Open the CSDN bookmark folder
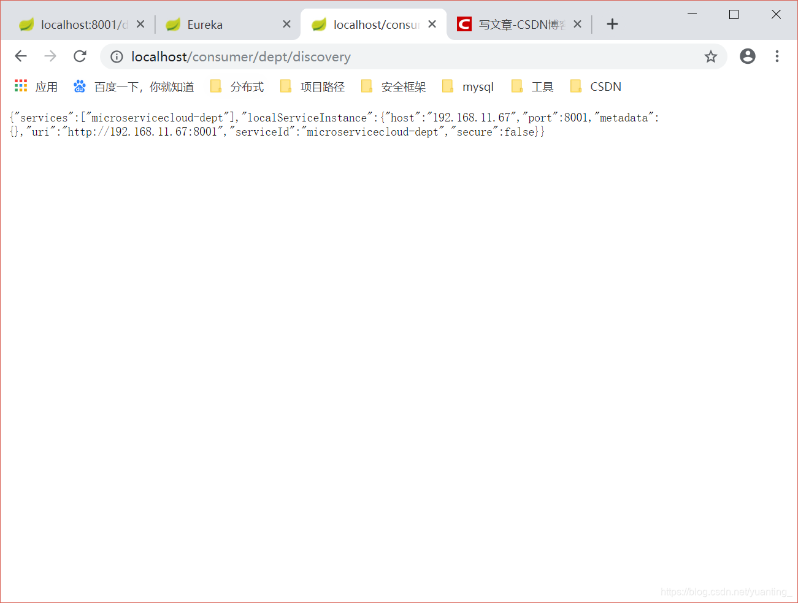Screen dimensions: 798x603 (596, 86)
